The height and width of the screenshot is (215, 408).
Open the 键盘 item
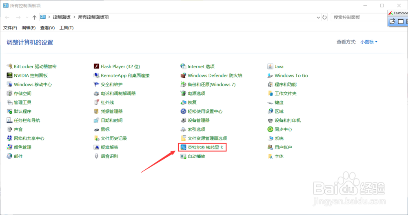(275, 102)
